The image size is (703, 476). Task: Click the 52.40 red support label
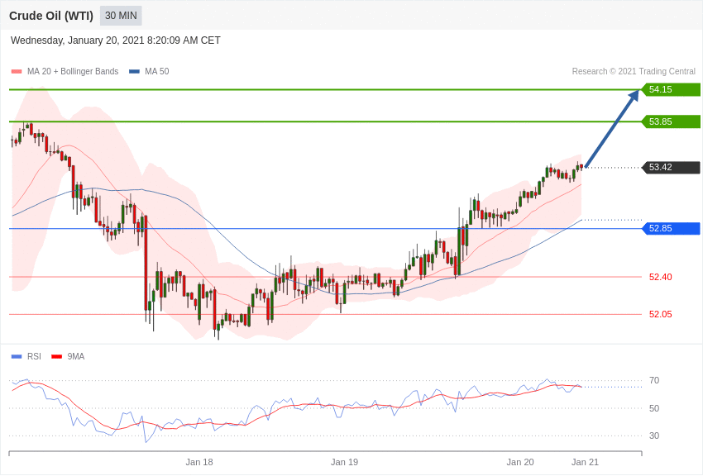pos(661,277)
